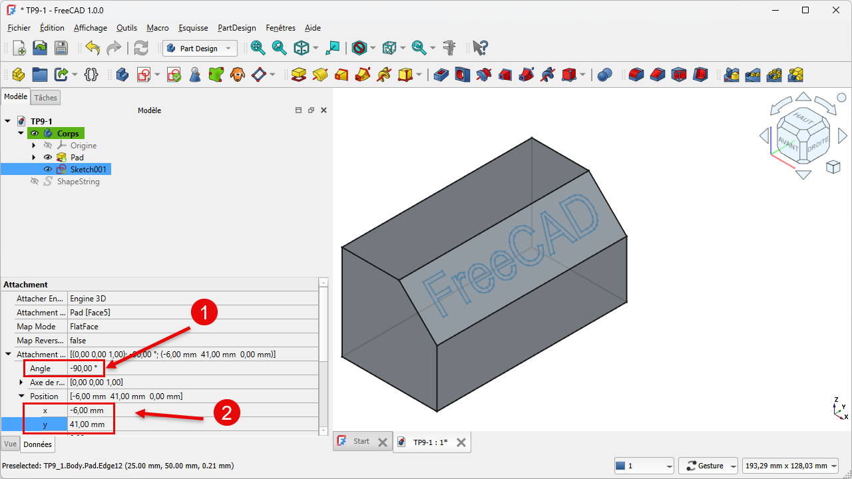The image size is (852, 479).
Task: Click the Undo arrow icon
Action: (x=93, y=48)
